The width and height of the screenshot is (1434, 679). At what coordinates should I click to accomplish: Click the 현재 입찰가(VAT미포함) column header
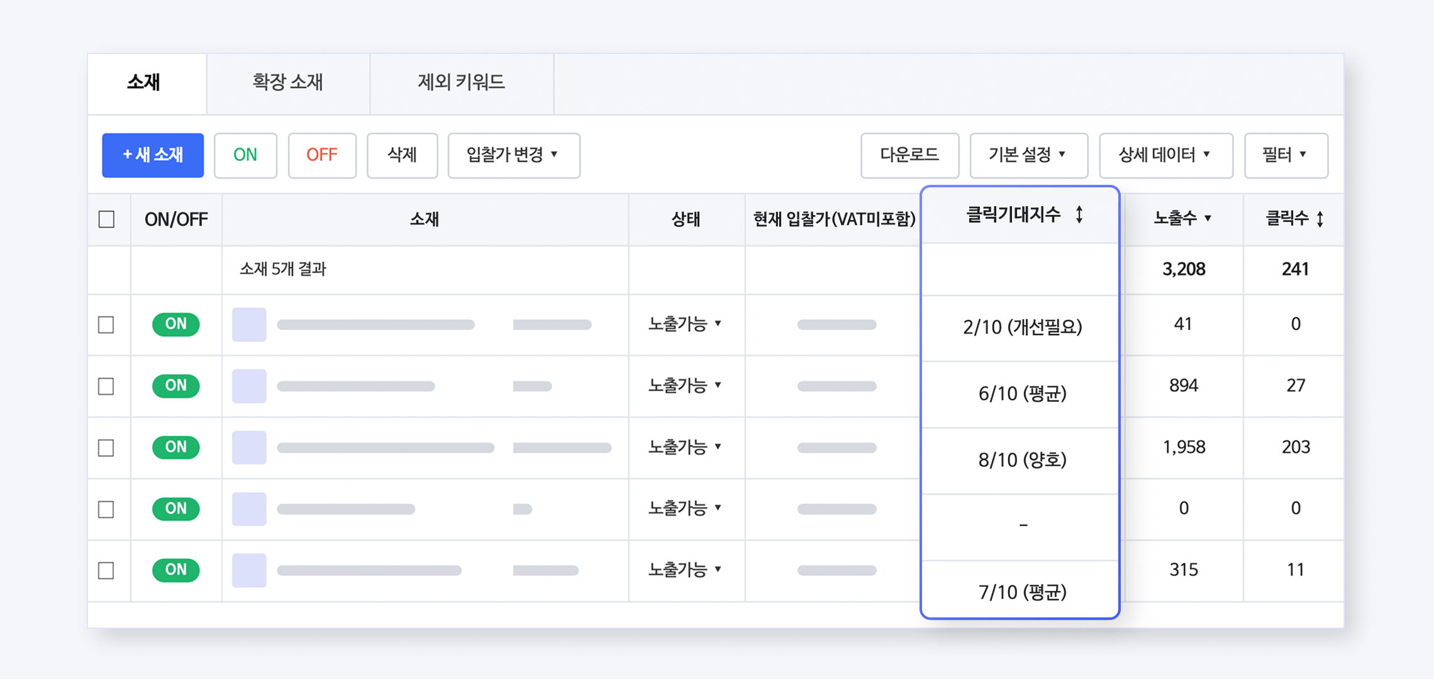coord(834,219)
